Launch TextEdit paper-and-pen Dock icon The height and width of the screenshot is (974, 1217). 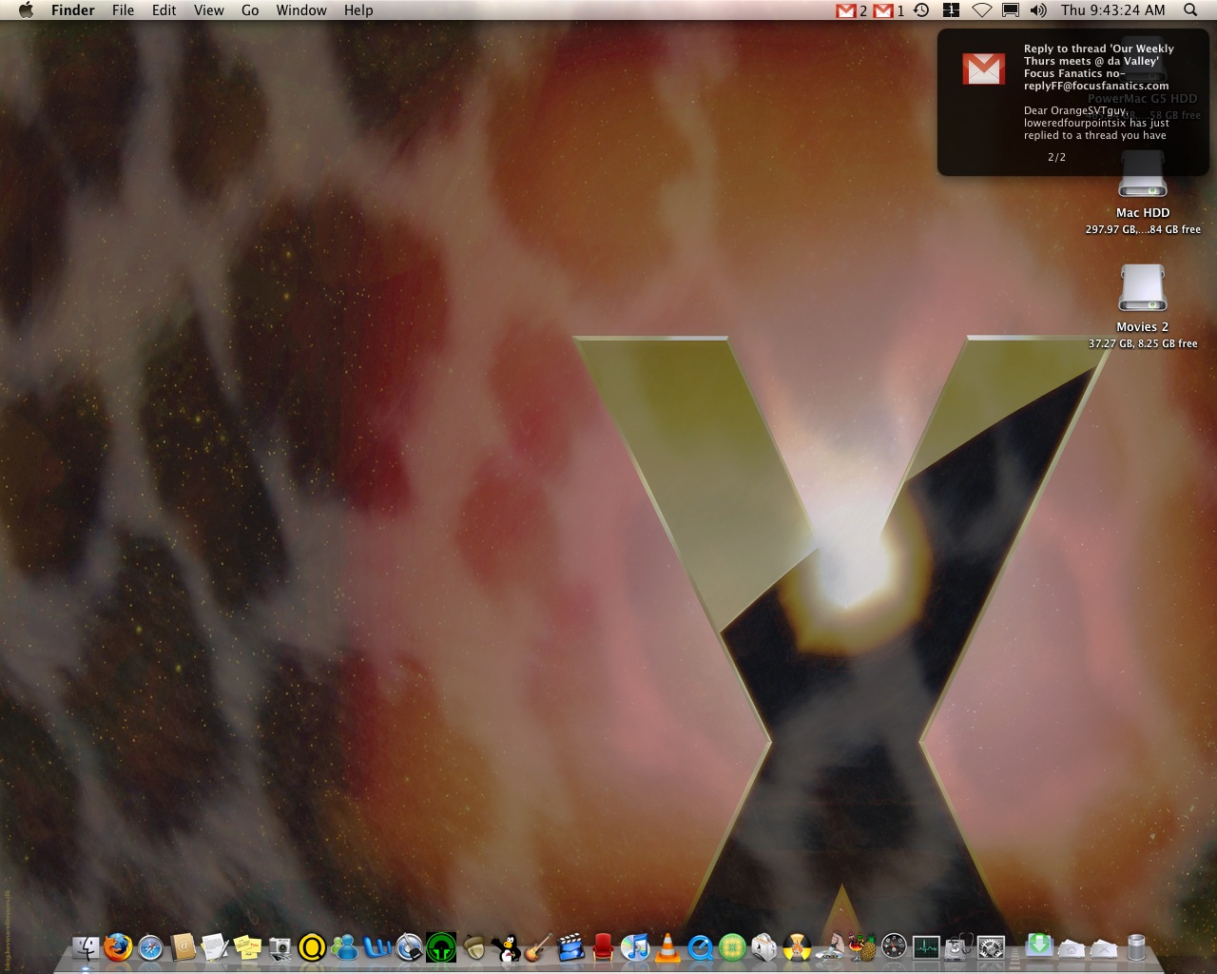pyautogui.click(x=215, y=947)
